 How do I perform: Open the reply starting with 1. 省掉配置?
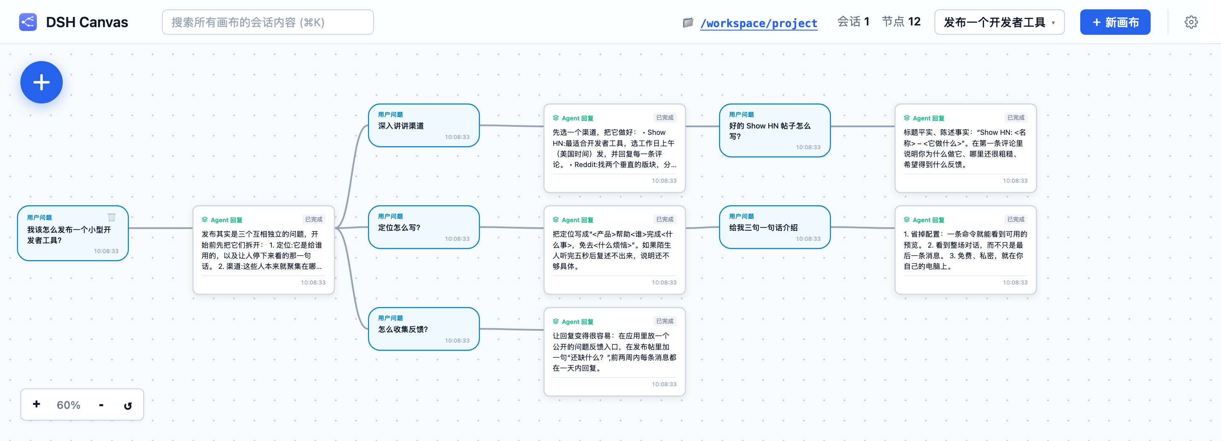click(965, 250)
